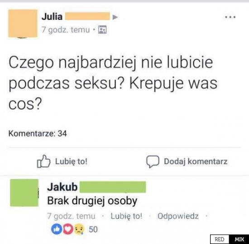This screenshot has height=244, width=249.
Task: Click the speech bubble comment icon
Action: pos(153,161)
